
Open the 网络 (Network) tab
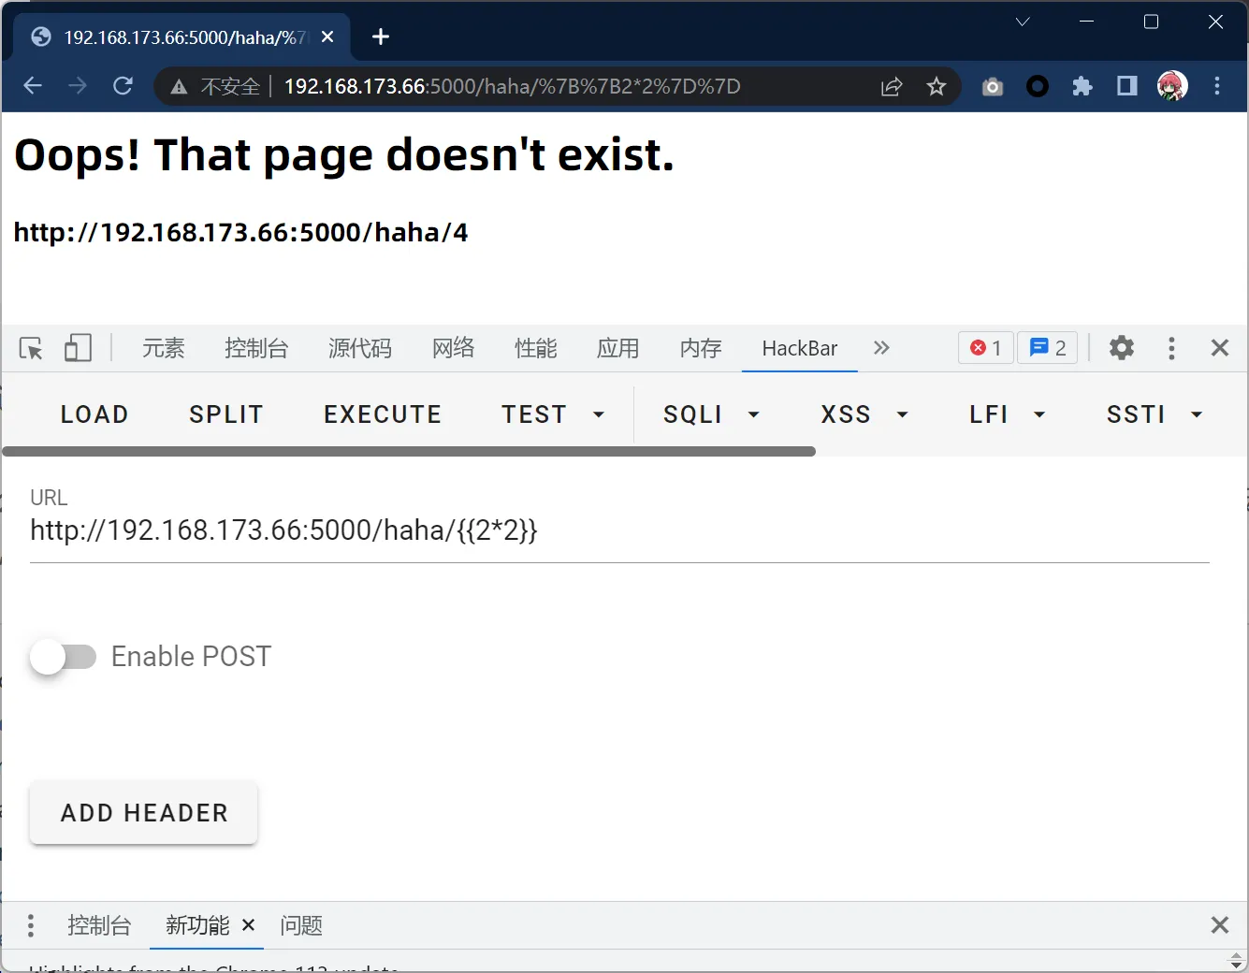pos(453,348)
